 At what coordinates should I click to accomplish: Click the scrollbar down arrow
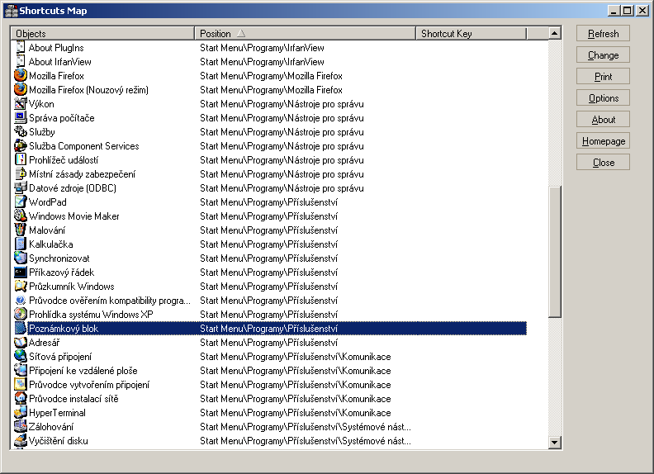(x=554, y=442)
